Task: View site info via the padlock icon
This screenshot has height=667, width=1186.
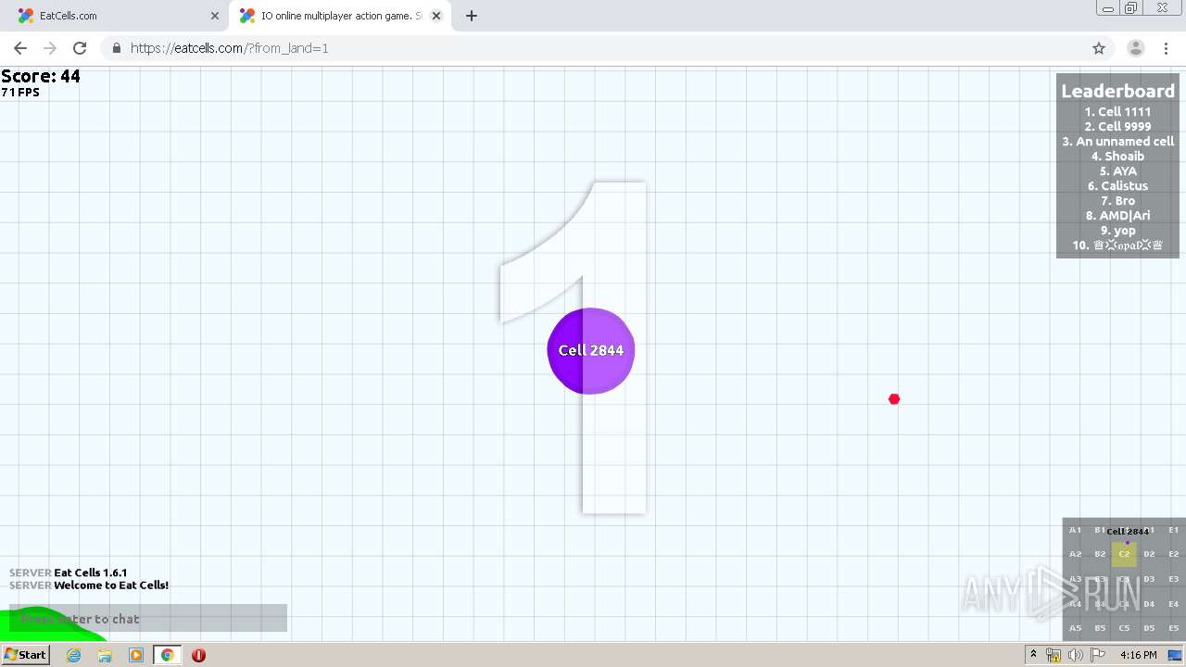Action: [116, 48]
